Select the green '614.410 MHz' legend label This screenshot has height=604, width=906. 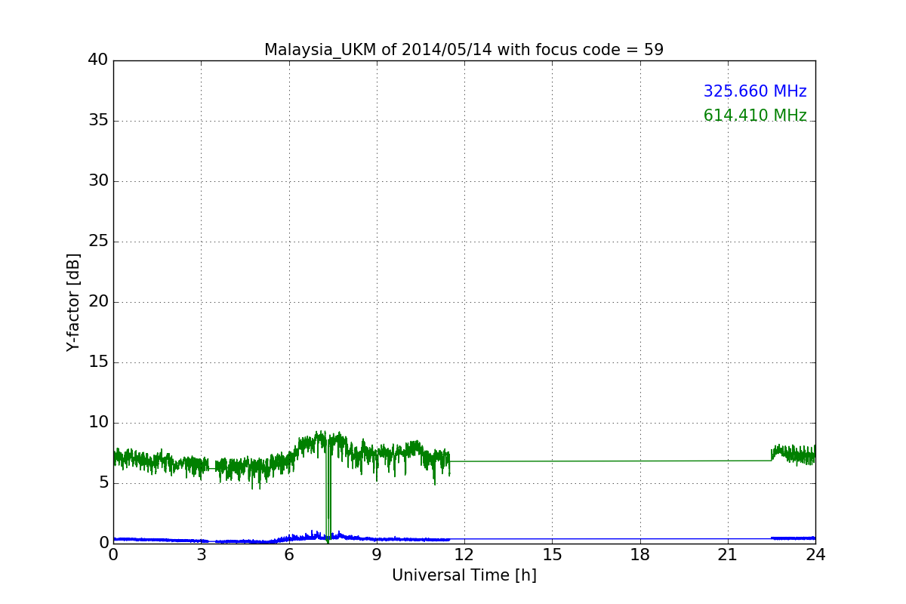coord(755,116)
